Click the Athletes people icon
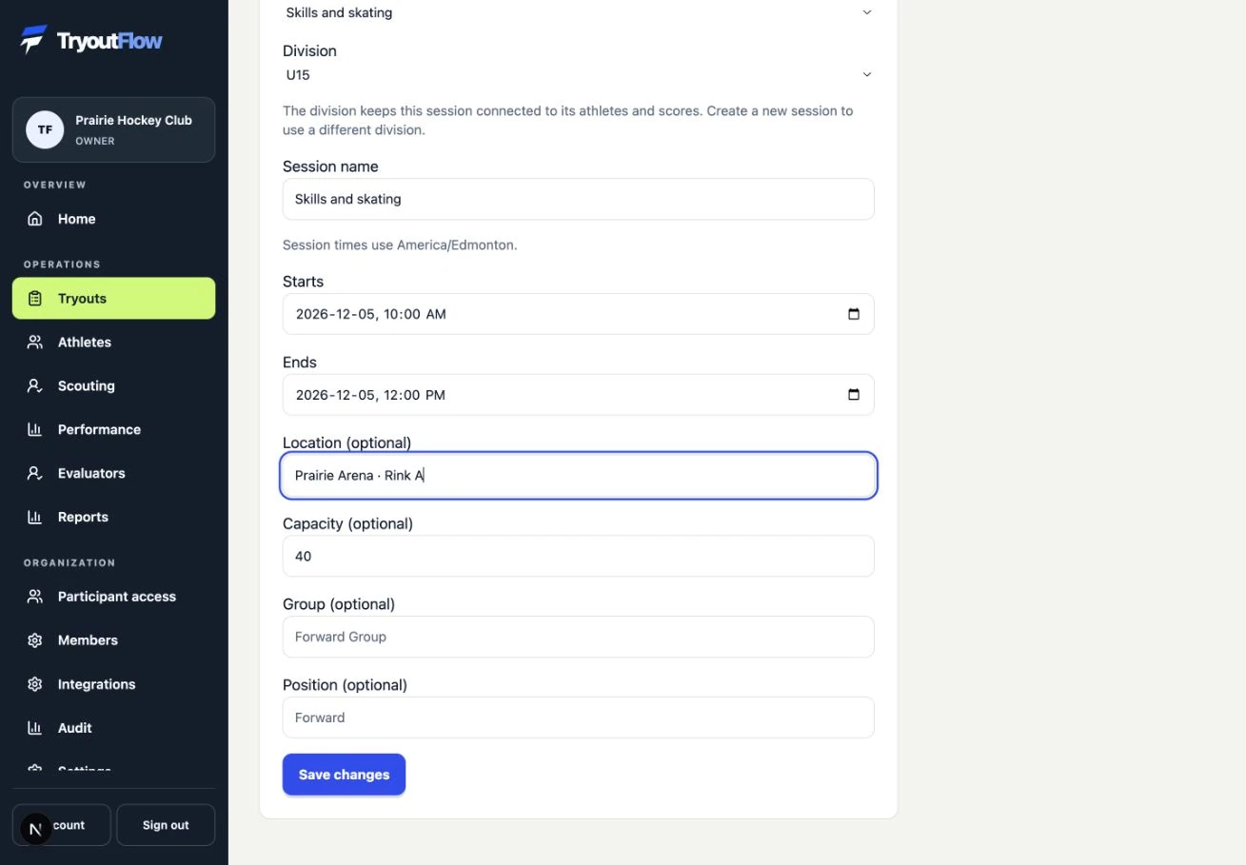This screenshot has height=865, width=1246. tap(35, 343)
